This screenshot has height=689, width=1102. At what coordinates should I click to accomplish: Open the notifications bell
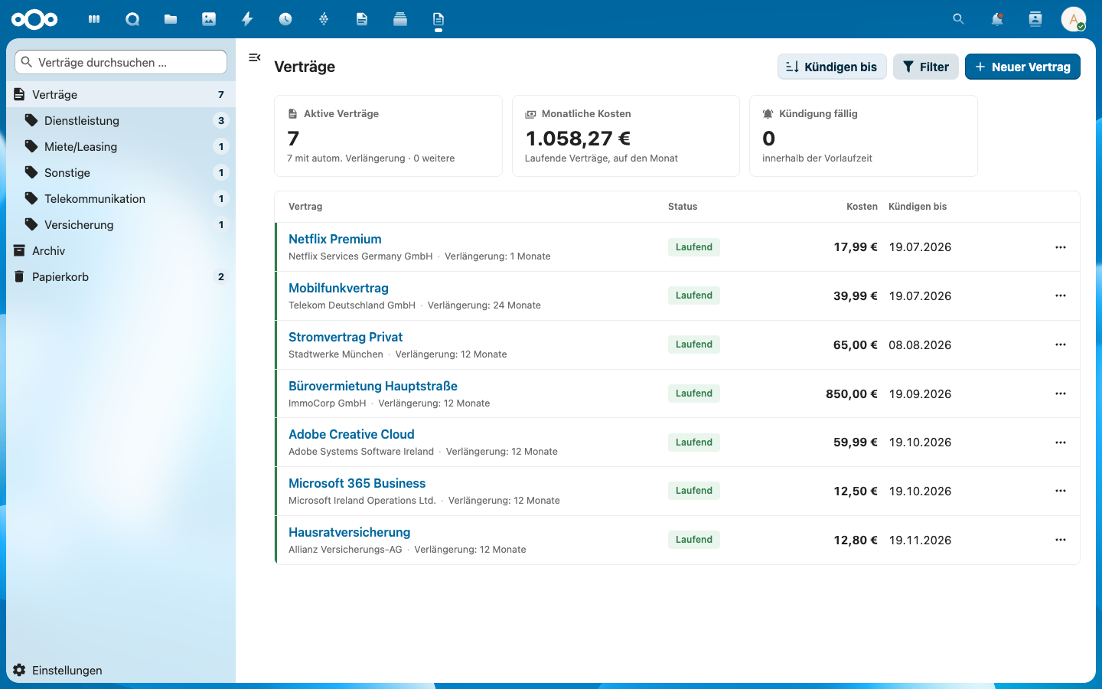coord(996,19)
